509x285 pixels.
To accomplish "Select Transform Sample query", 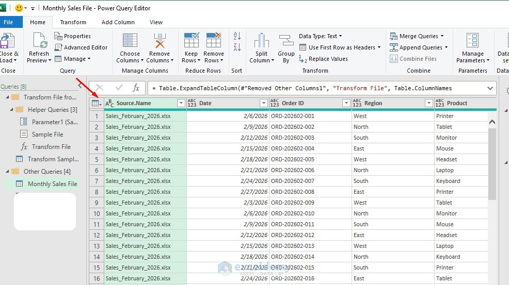I will 47,159.
